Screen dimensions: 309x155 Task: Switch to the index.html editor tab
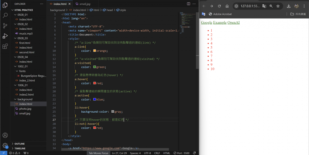60,4
